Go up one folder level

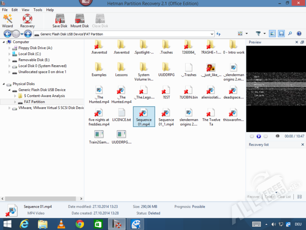[28, 34]
